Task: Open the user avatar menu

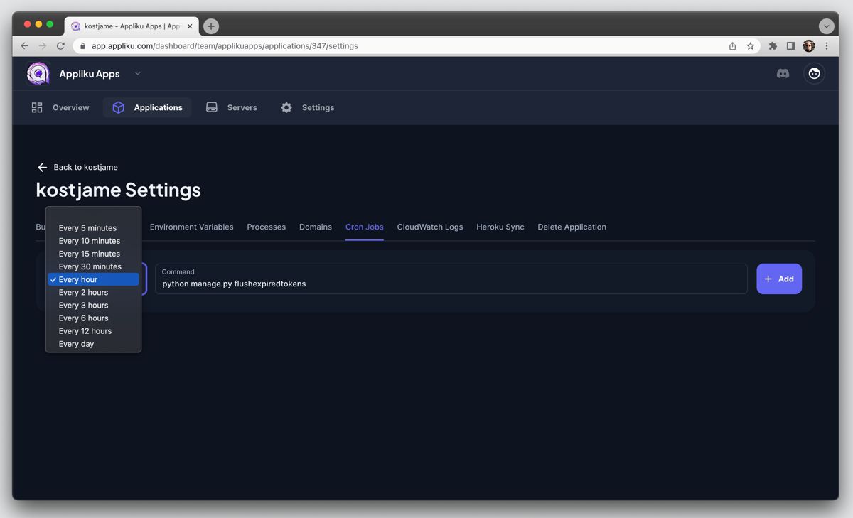Action: pos(814,74)
